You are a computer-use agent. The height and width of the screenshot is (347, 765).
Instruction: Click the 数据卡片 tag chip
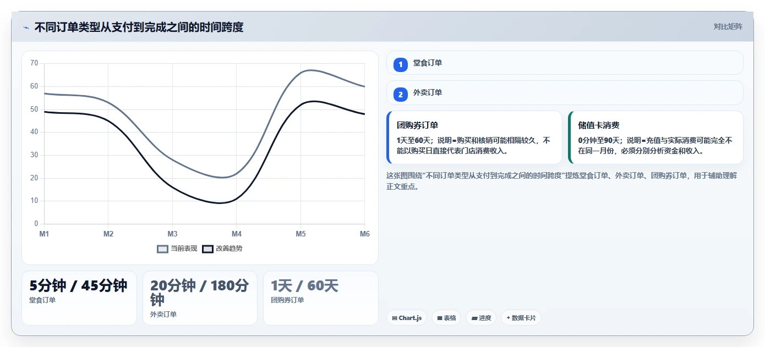point(521,318)
